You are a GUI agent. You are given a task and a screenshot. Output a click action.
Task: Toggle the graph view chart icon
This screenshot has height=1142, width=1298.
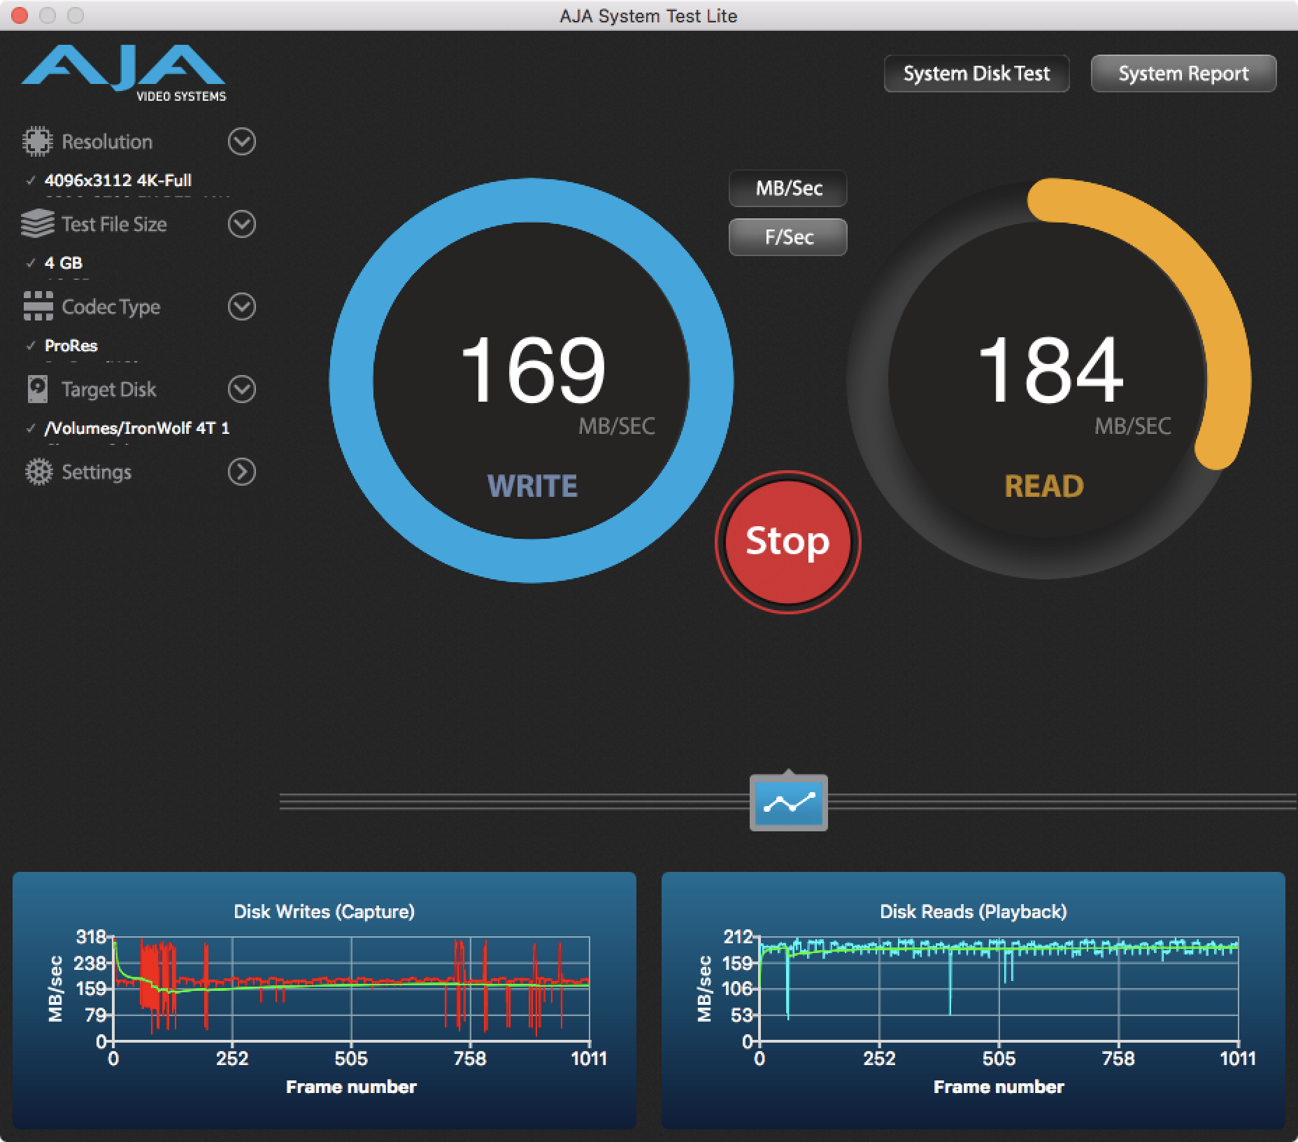click(788, 803)
